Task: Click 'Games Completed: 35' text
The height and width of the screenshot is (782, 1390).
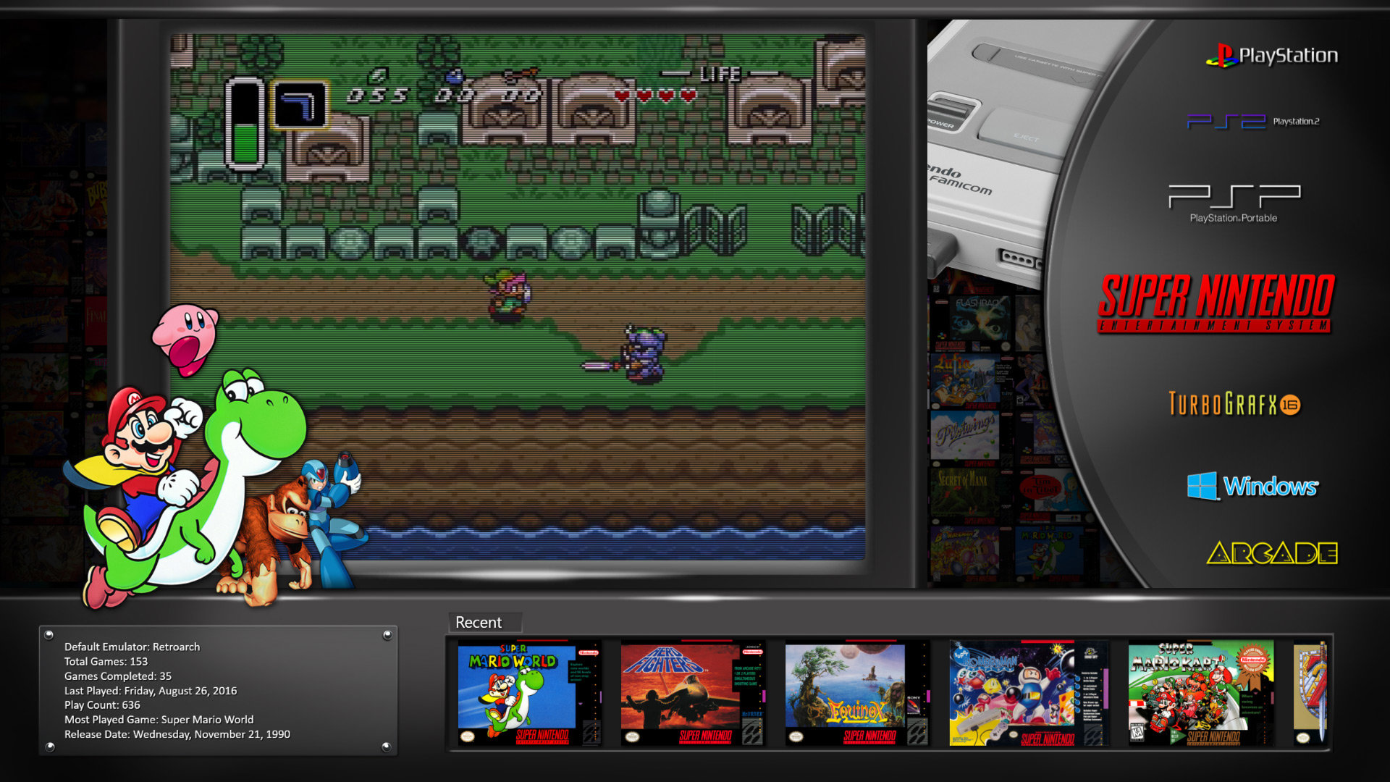Action: (118, 676)
